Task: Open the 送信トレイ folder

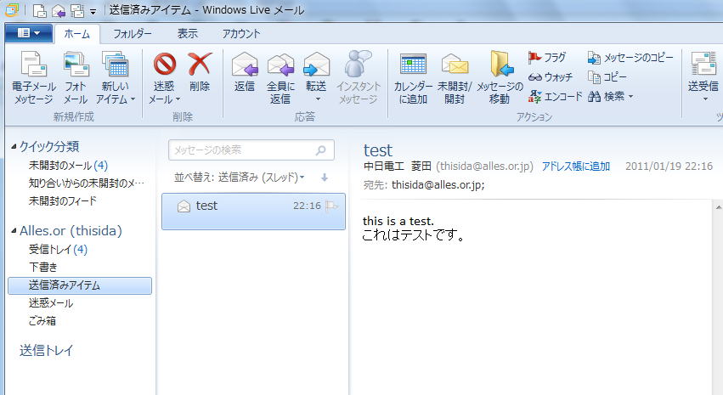Action: tap(47, 350)
